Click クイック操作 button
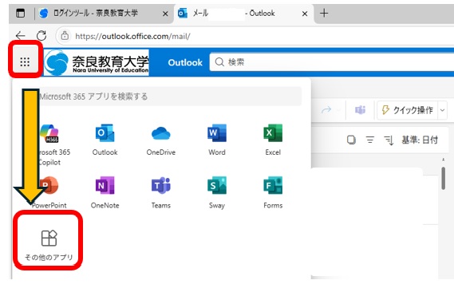The height and width of the screenshot is (296, 454). pos(408,110)
